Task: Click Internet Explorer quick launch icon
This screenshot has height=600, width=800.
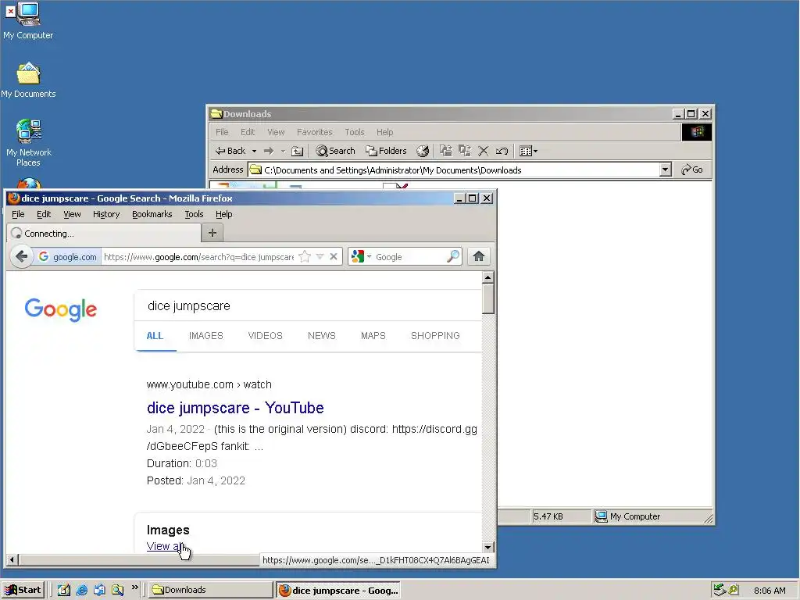Action: [81, 590]
